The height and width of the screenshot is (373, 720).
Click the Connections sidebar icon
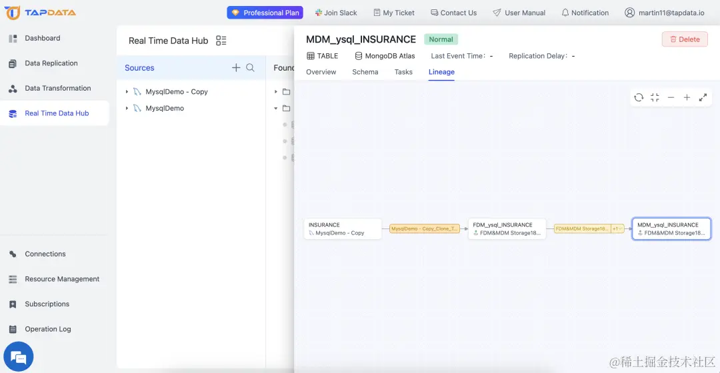[13, 254]
